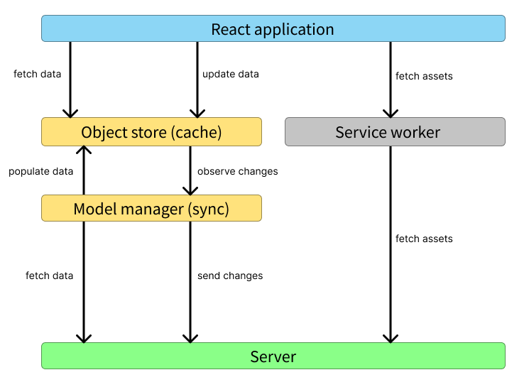Viewport: 529px width, 387px height.
Task: Select the "send changes" label
Action: pyautogui.click(x=230, y=276)
